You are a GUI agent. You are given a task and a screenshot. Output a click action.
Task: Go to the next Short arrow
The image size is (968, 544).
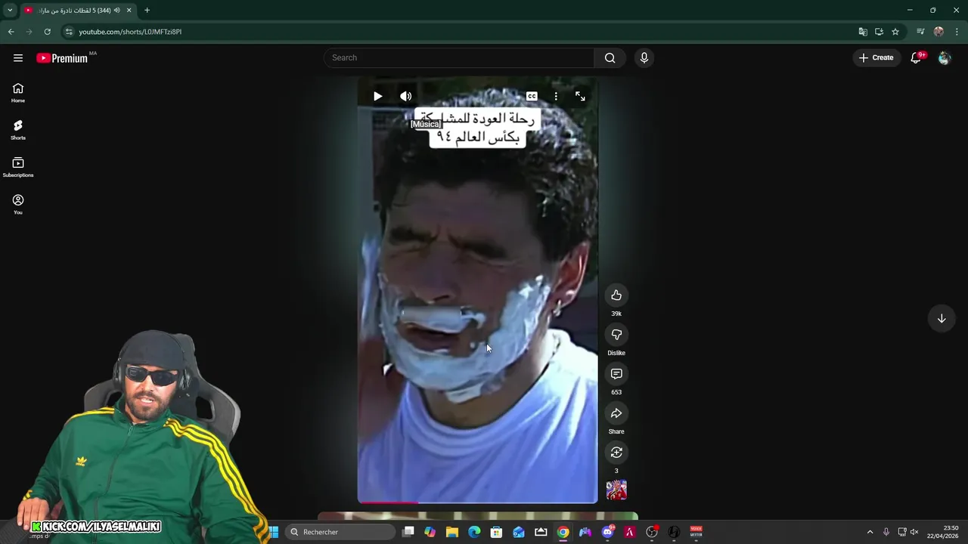942,319
